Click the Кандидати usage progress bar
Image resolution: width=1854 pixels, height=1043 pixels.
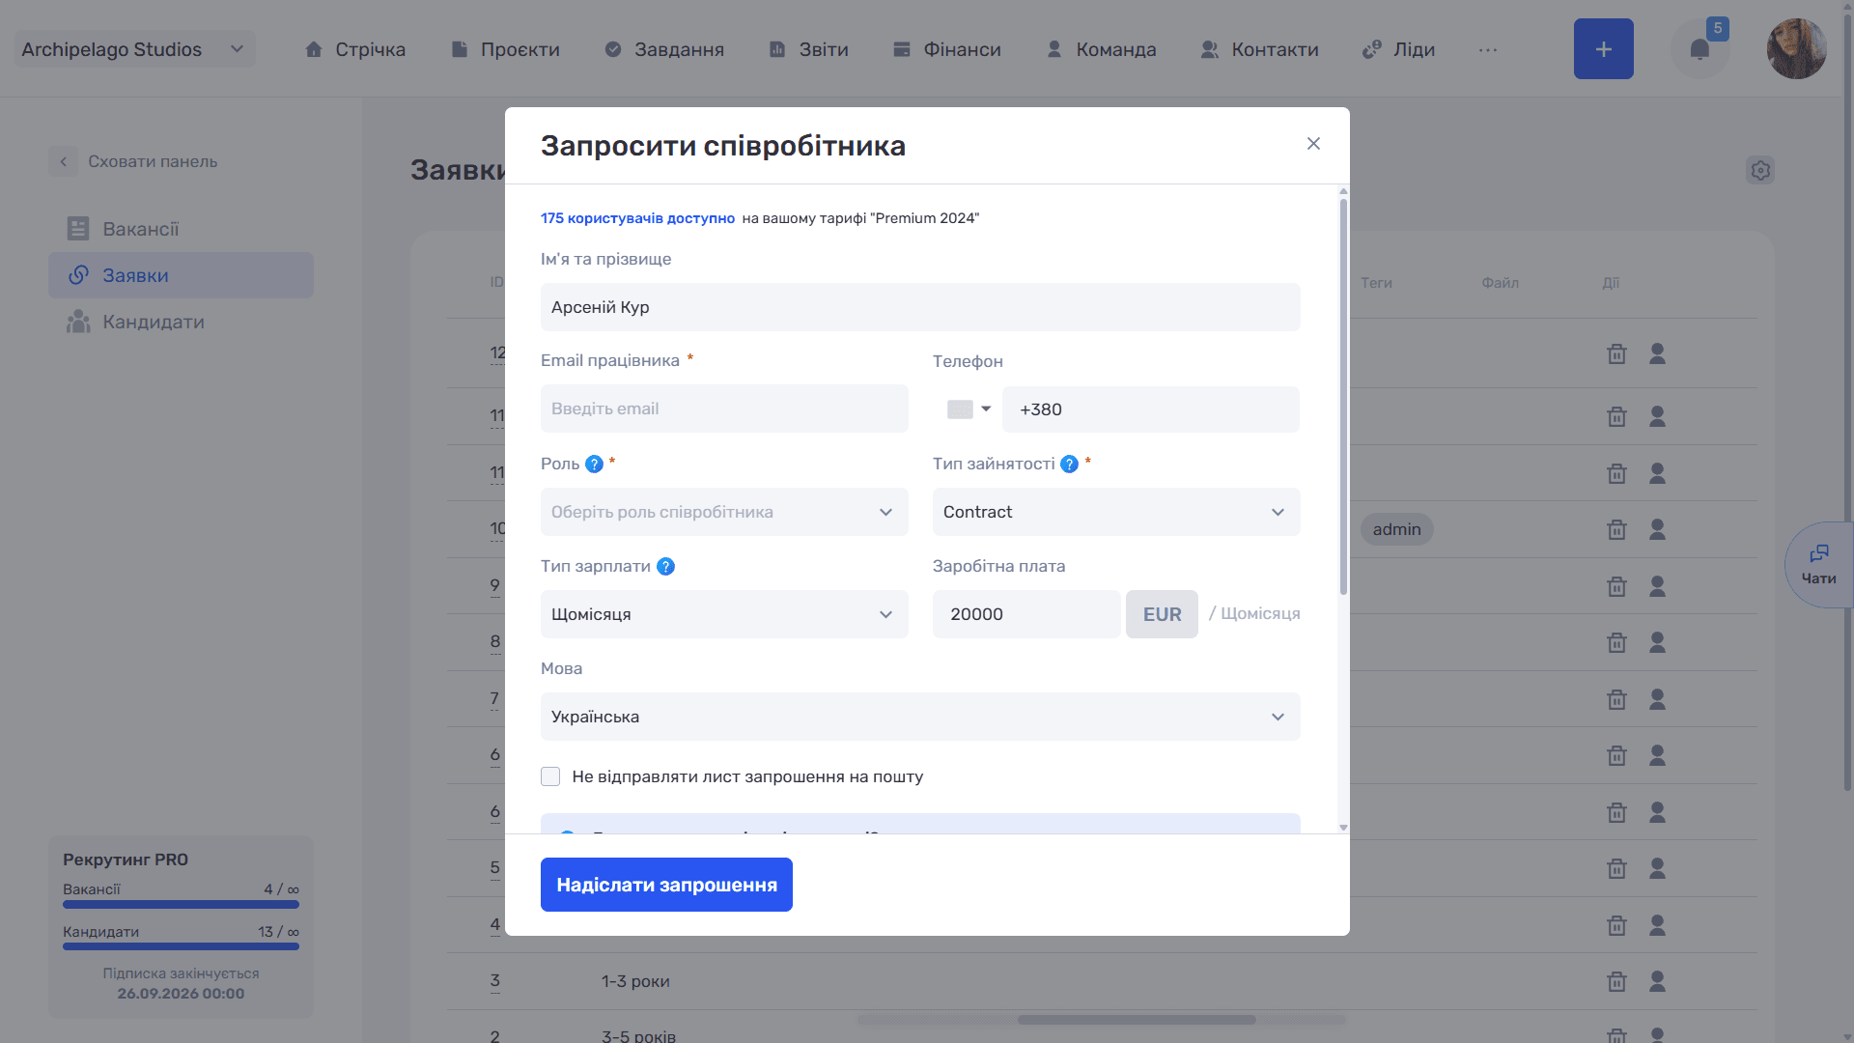pos(181,946)
